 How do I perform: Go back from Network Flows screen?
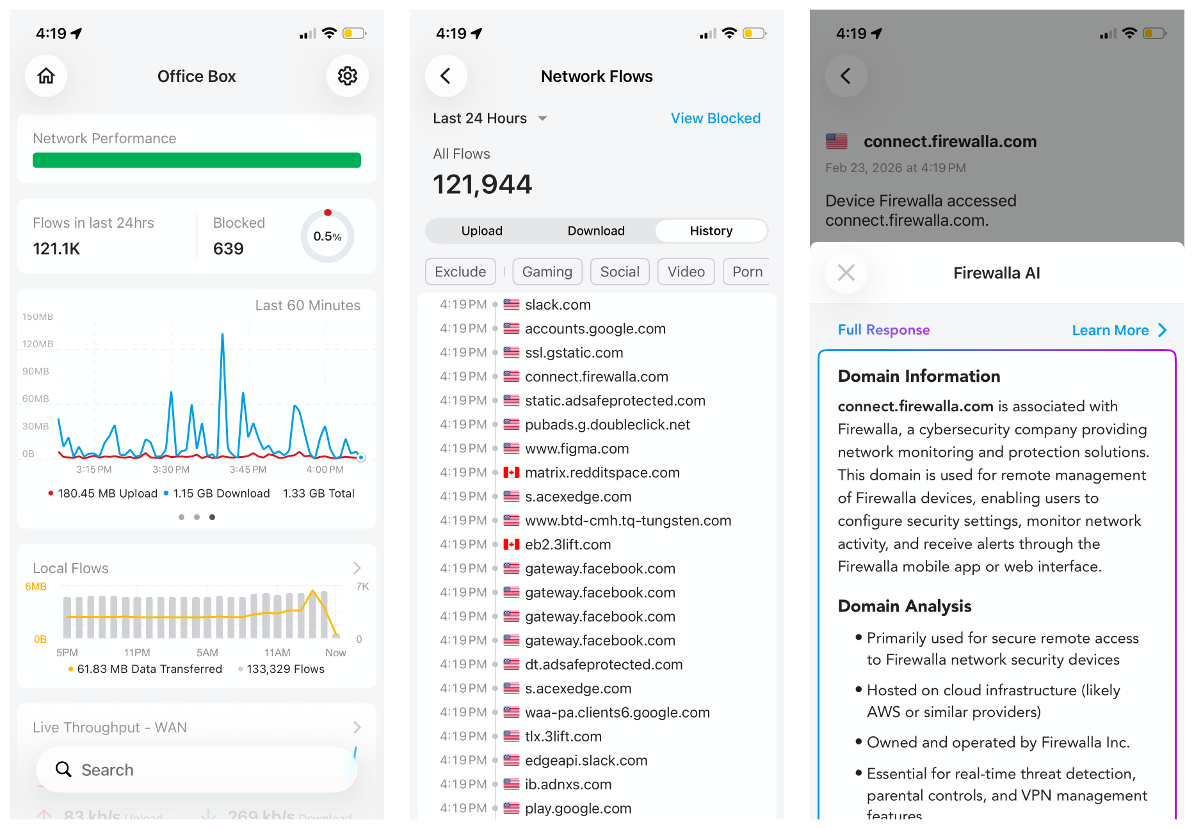click(x=446, y=76)
